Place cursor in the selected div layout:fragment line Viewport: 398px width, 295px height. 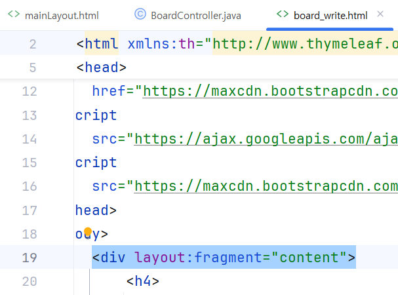point(224,257)
